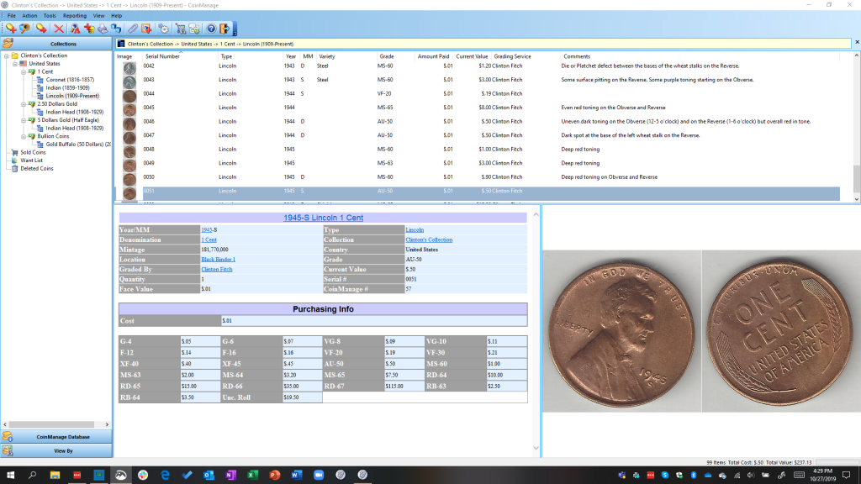
Task: Click the Find Coin magnifier toolbar icon
Action: (x=24, y=29)
